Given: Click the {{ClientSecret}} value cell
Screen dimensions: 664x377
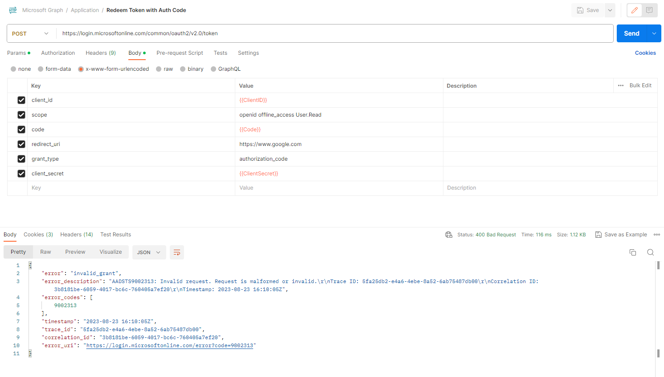Looking at the screenshot, I should click(x=339, y=174).
